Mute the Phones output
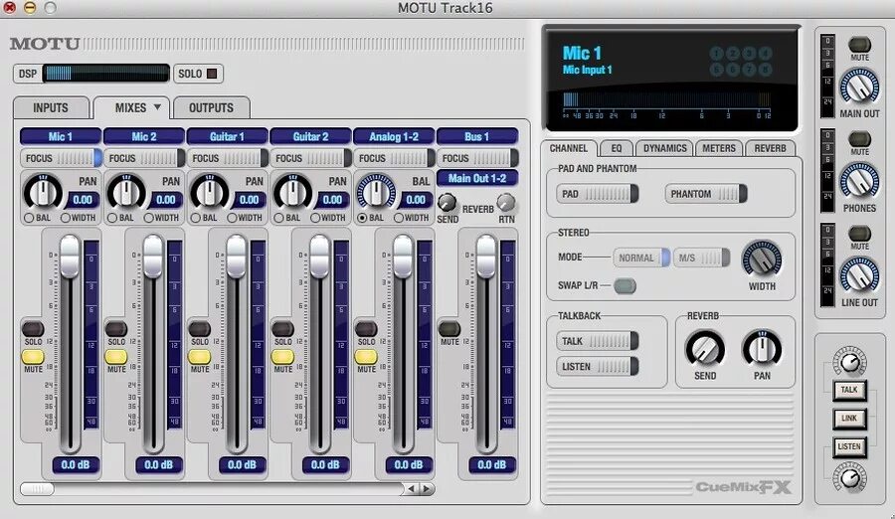895x519 pixels. tap(859, 139)
